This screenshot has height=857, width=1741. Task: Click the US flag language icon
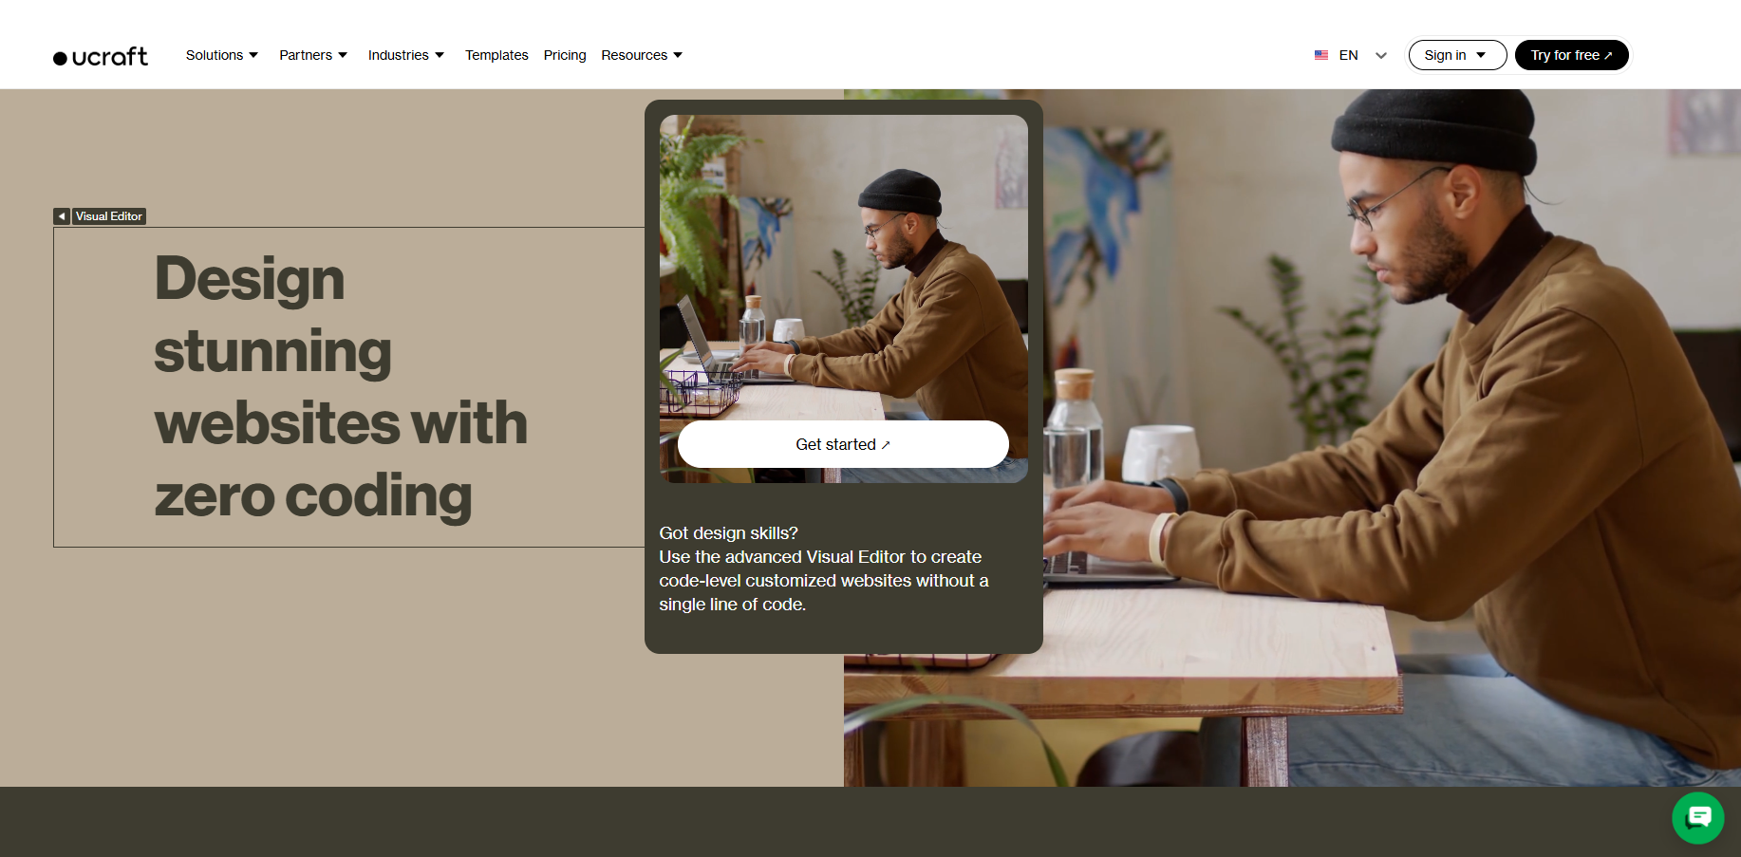1320,55
